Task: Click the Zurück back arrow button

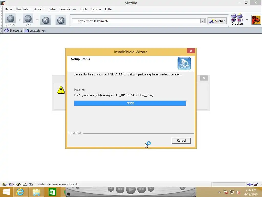Action: tap(10, 18)
